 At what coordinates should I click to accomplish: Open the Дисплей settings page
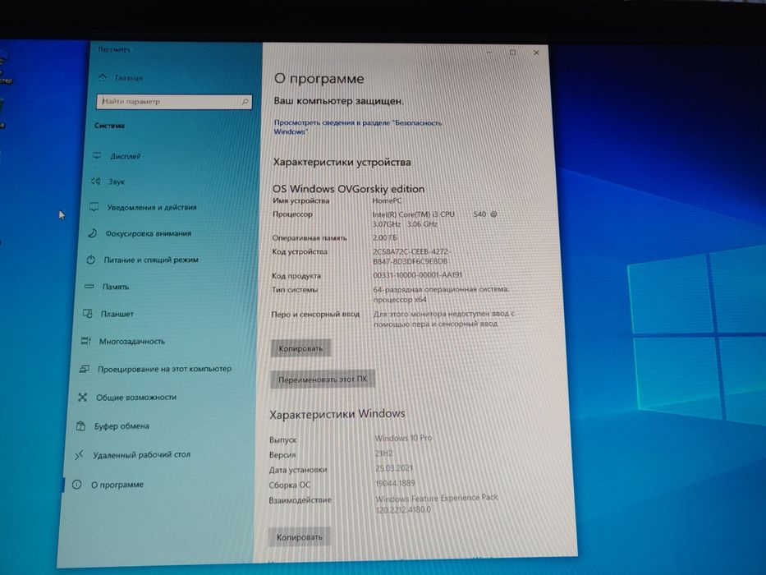(x=125, y=156)
